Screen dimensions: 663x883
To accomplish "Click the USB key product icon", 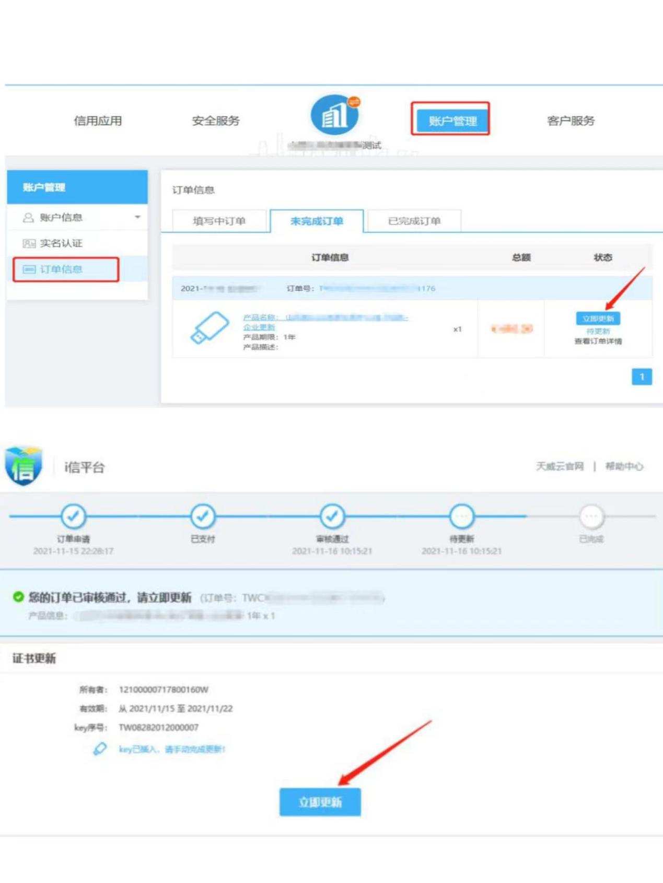I will (x=210, y=328).
